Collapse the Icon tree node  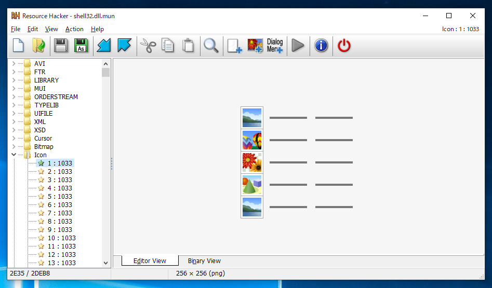14,155
